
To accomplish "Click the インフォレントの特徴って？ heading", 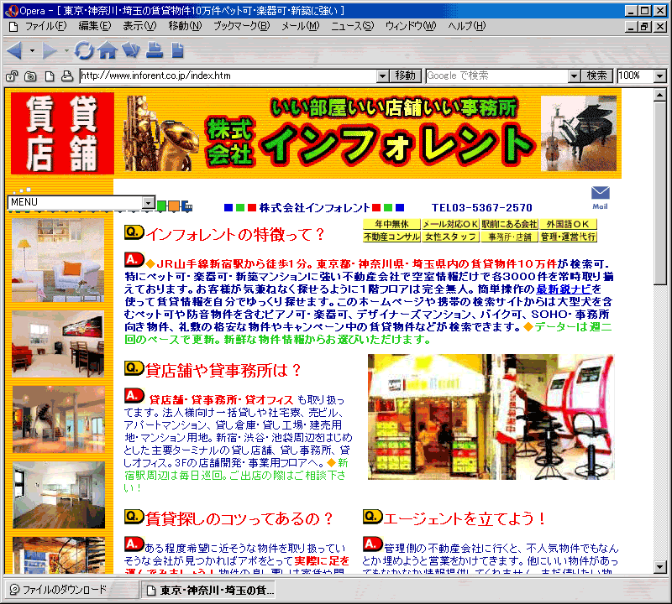I will (235, 235).
